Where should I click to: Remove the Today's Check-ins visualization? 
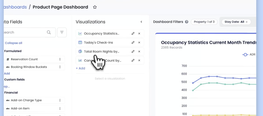139,43
